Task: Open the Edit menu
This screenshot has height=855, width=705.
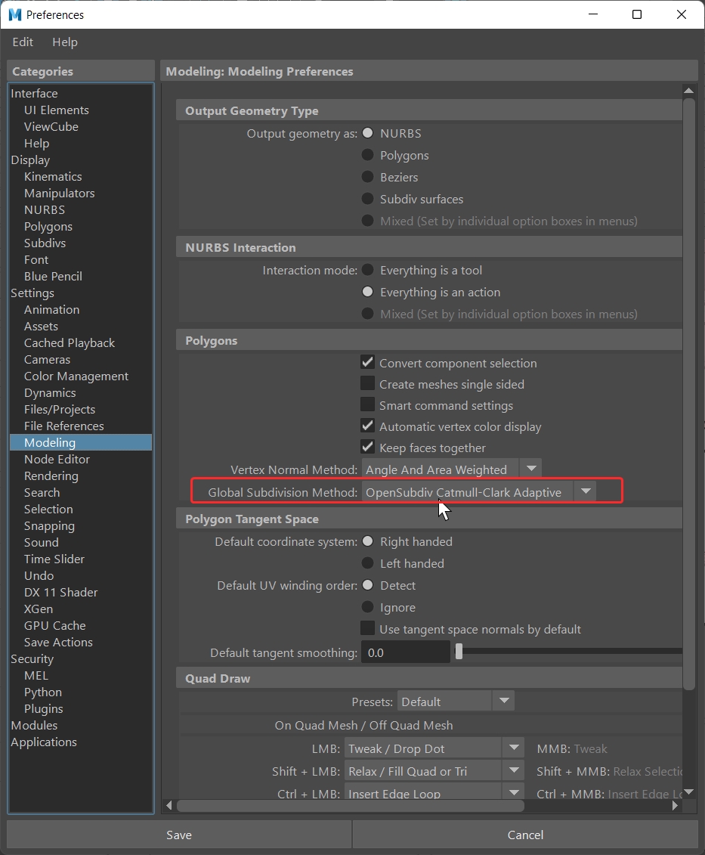Action: pos(23,42)
